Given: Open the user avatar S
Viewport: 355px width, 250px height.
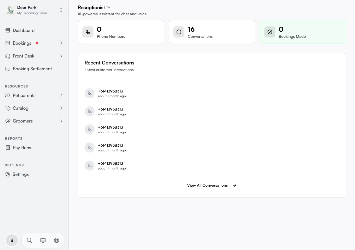Looking at the screenshot, I should click(x=12, y=240).
